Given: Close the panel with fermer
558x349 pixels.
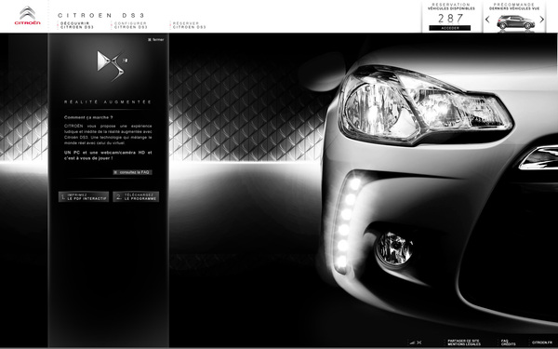Looking at the screenshot, I should pyautogui.click(x=156, y=39).
